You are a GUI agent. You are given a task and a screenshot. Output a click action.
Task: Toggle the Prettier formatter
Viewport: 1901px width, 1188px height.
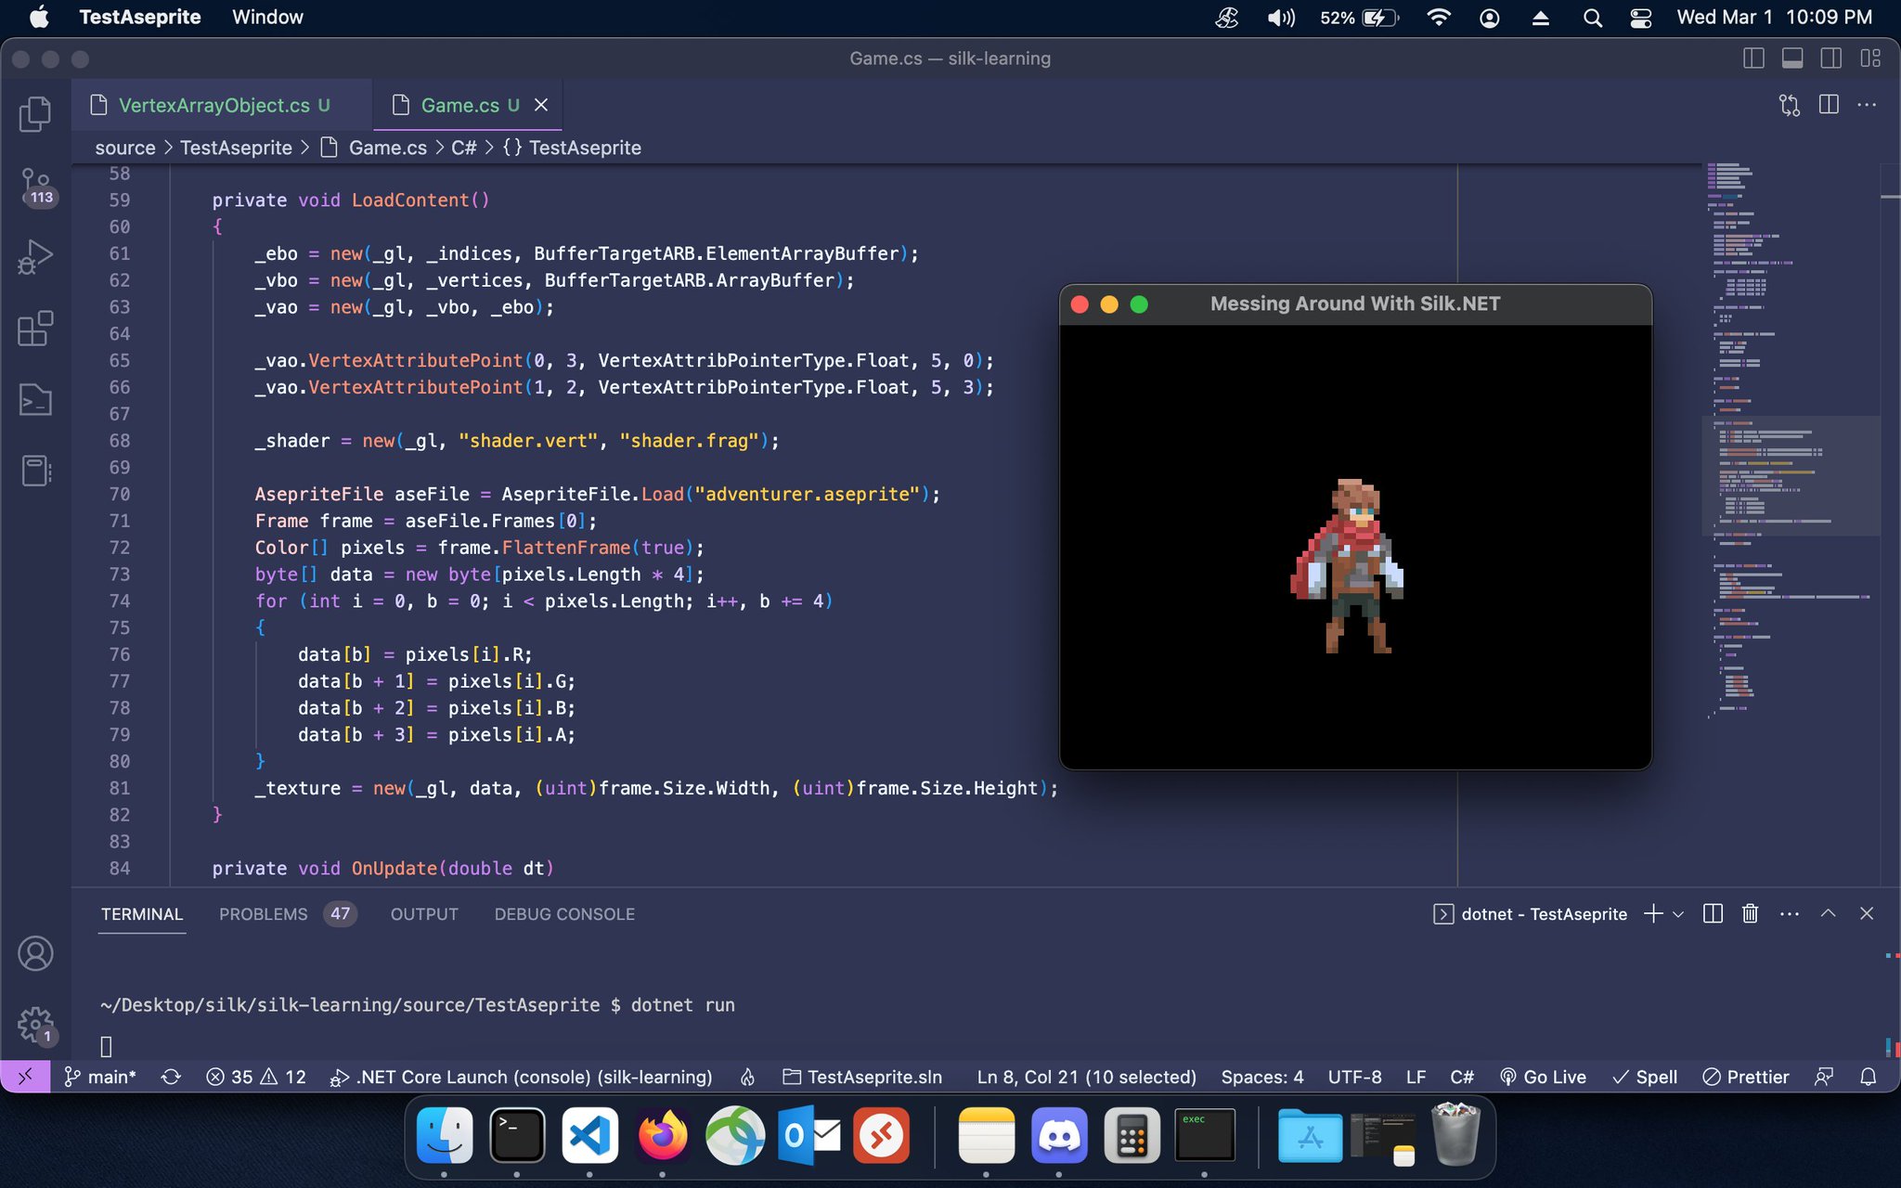1745,1077
